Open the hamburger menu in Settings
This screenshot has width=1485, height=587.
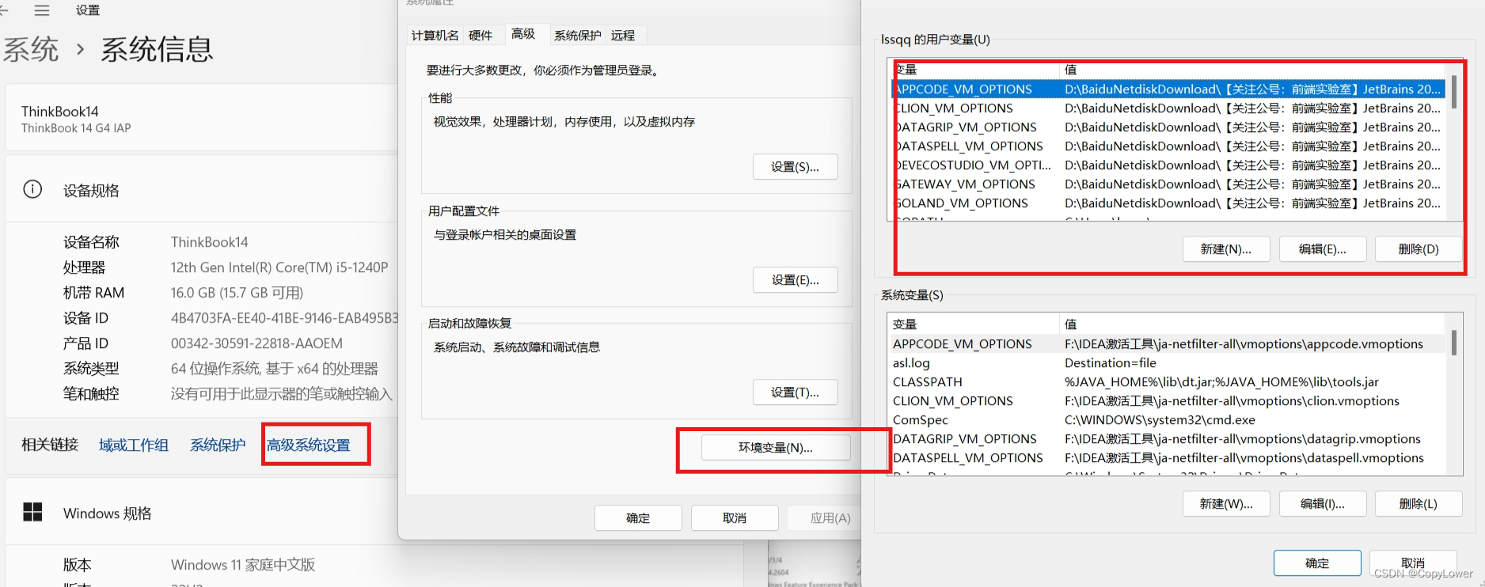pyautogui.click(x=42, y=10)
